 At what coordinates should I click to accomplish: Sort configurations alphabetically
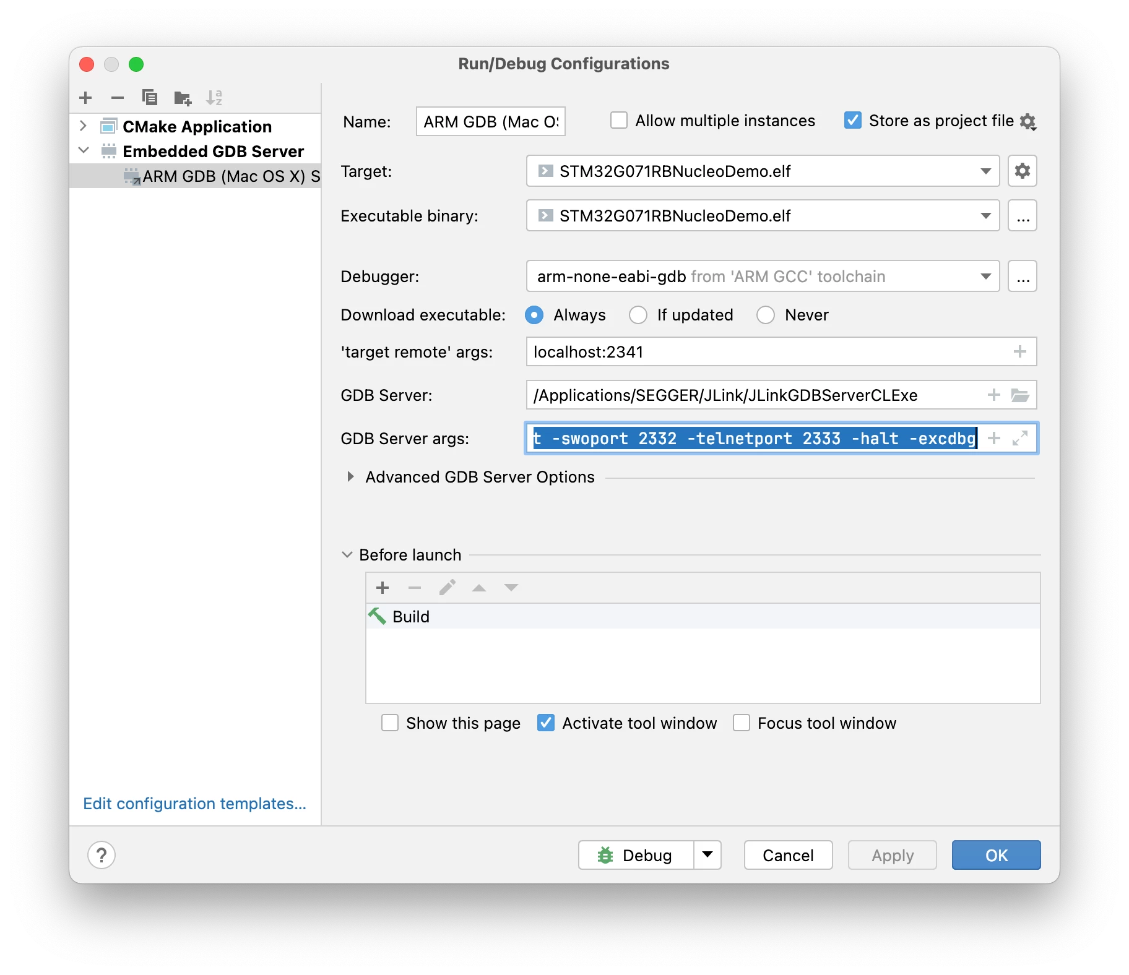(214, 98)
